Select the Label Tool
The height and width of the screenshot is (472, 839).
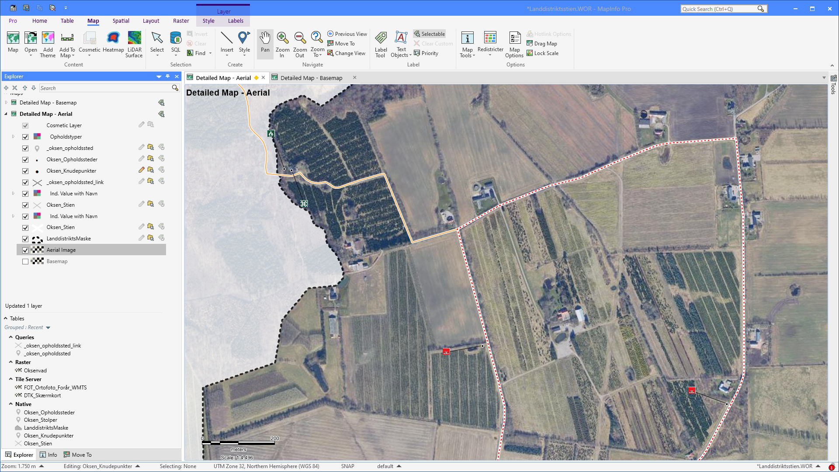381,44
